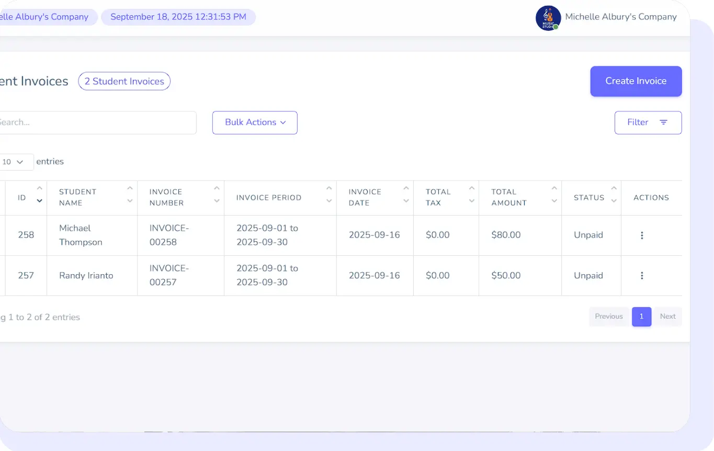Viewport: 714px width, 451px height.
Task: Go to Previous page
Action: [x=608, y=317]
